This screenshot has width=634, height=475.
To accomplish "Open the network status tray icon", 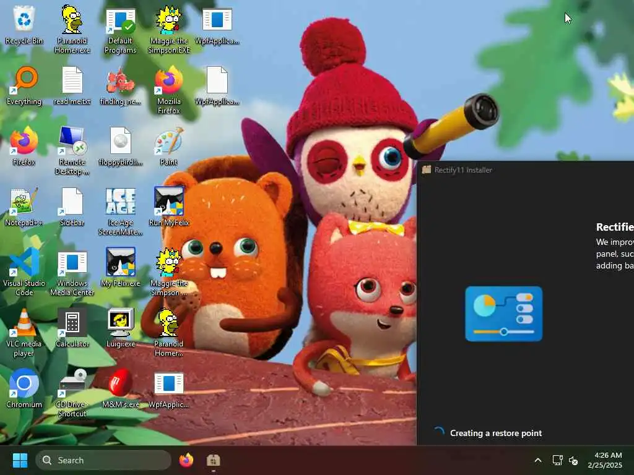I will pos(558,460).
